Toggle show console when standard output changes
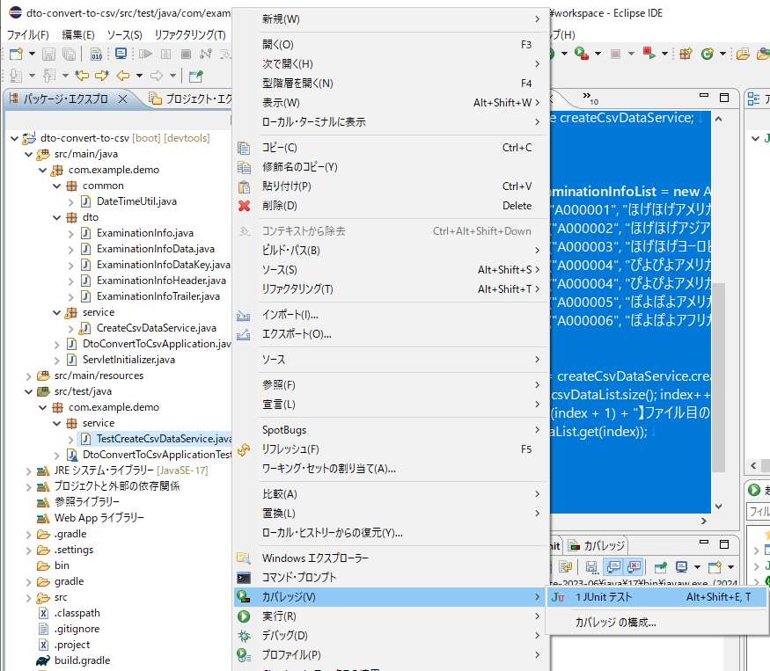This screenshot has width=770, height=671. [x=612, y=567]
